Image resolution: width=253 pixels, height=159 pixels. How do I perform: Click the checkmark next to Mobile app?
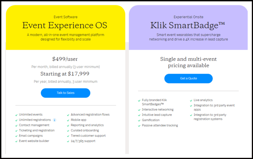68,120
